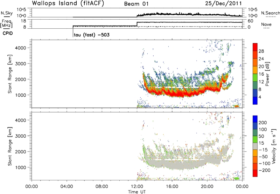The image size is (280, 194).
Task: Click the '28' tick on the Power colorbar
Action: 261,51
